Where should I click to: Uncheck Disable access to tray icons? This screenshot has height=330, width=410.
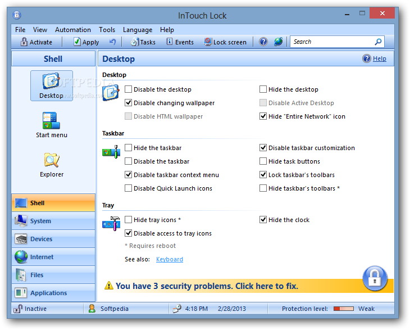click(x=128, y=233)
